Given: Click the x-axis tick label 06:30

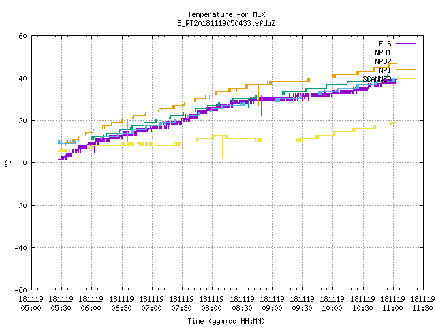Looking at the screenshot, I should pos(121,309).
